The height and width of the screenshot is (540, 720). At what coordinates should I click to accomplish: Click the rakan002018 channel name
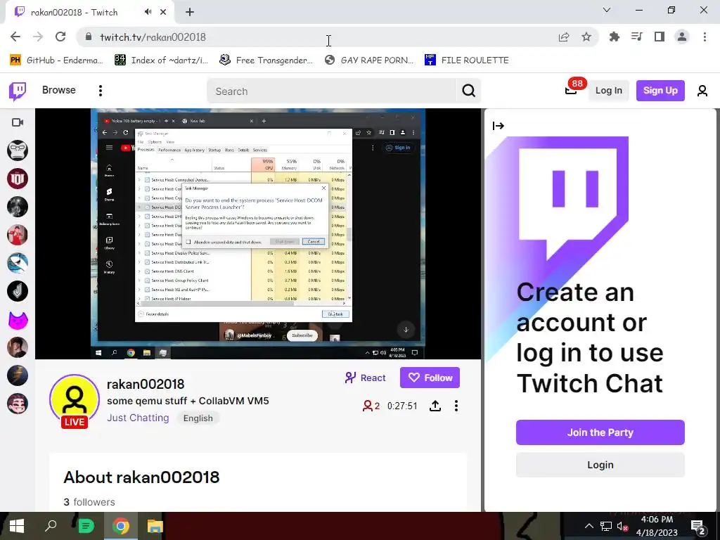[x=146, y=384]
